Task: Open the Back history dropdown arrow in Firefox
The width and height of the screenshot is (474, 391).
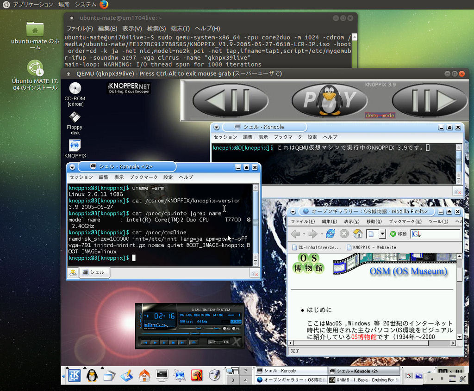Action: coord(304,234)
